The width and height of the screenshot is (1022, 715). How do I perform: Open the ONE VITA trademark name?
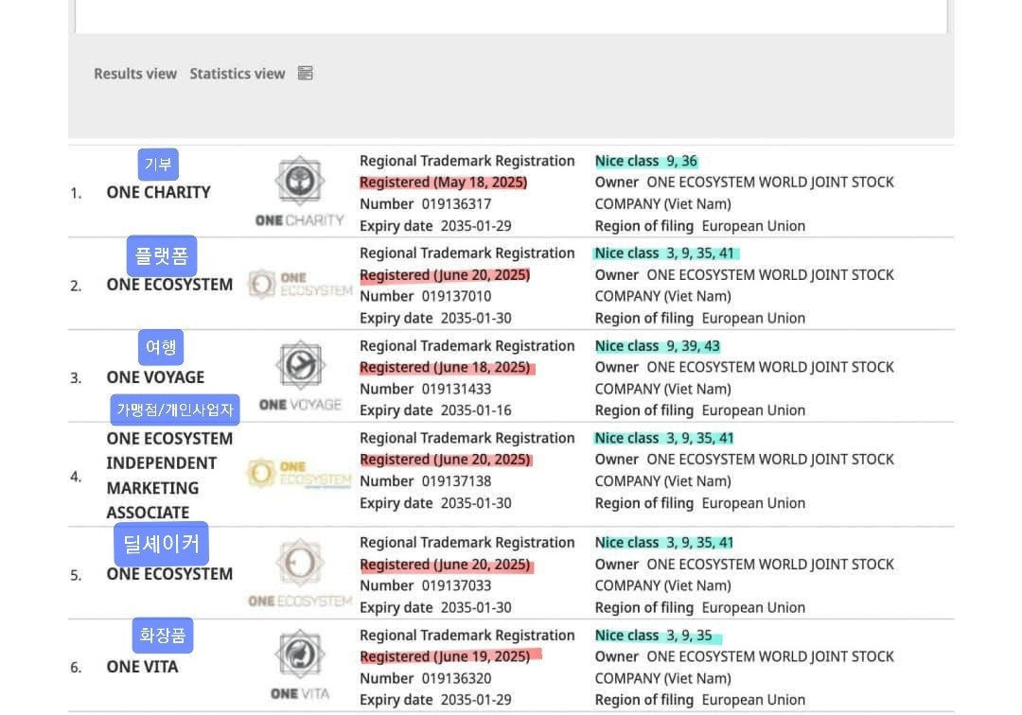click(x=142, y=667)
